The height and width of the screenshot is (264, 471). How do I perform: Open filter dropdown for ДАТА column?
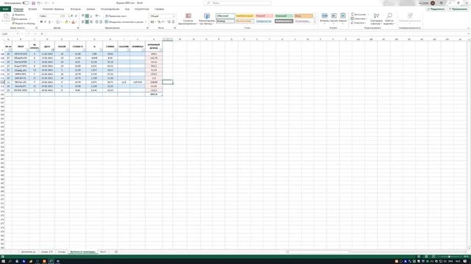53,50
